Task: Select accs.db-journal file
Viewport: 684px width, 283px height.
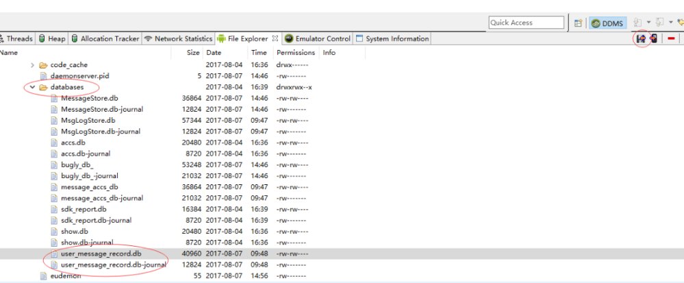Action: [x=86, y=153]
